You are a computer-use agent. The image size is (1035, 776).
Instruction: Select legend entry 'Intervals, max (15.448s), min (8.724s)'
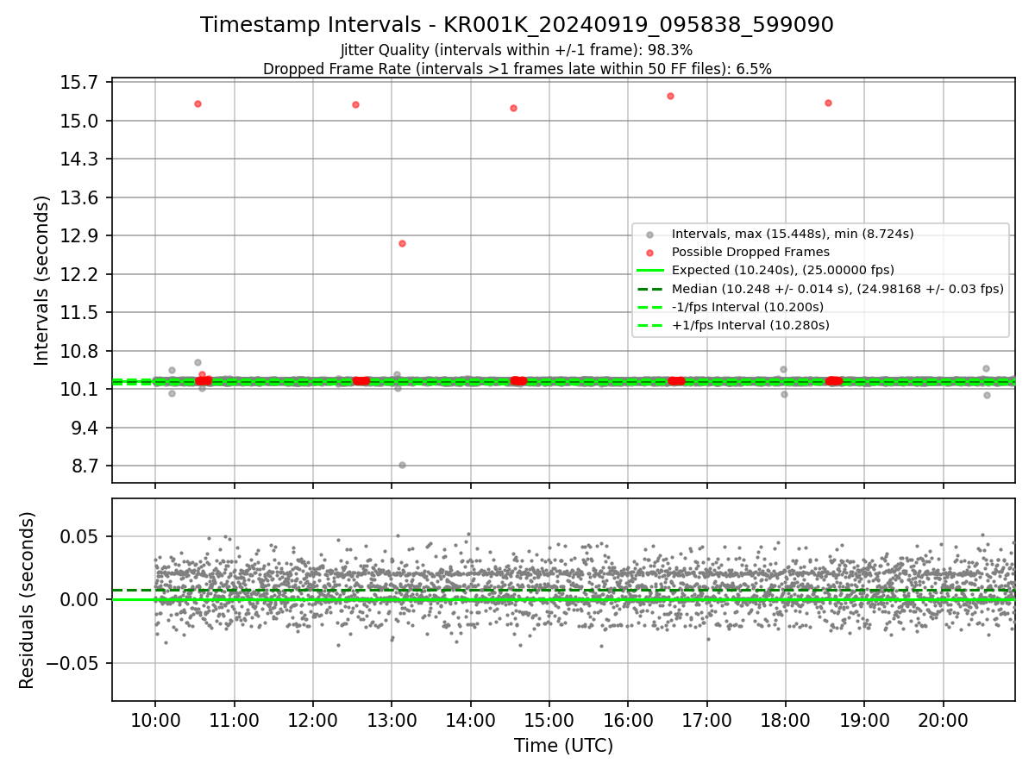point(793,234)
